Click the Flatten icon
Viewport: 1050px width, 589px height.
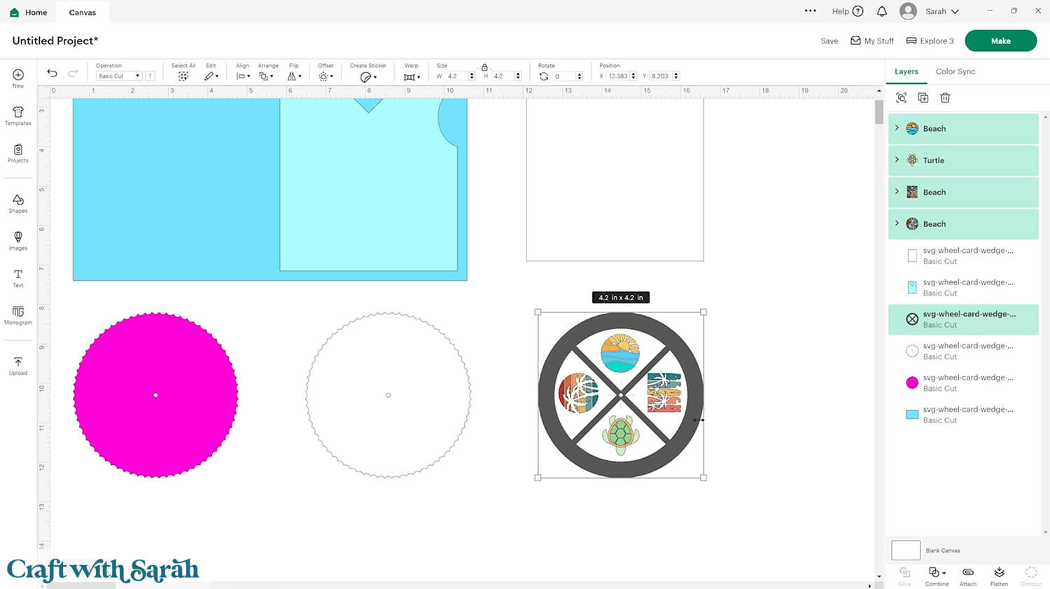[999, 576]
